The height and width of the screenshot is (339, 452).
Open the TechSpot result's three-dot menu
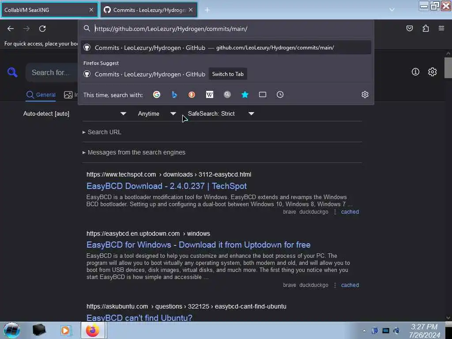335,212
